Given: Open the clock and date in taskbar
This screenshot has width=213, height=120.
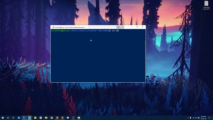Looking at the screenshot, I should [x=203, y=118].
